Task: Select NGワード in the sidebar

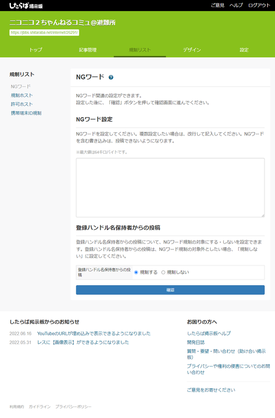Action: coord(21,86)
